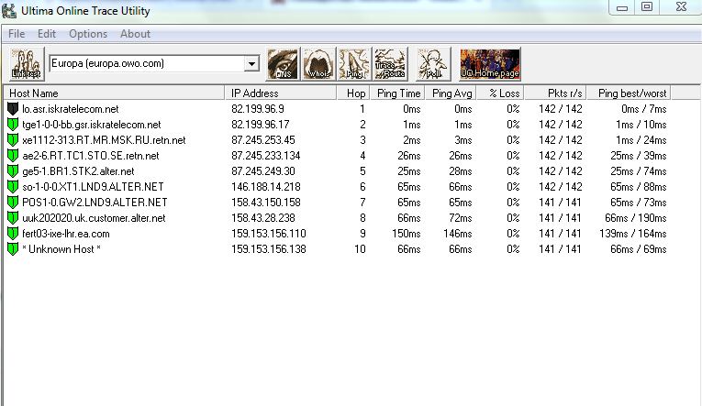The image size is (702, 406).
Task: Click the Ping best/worst column header
Action: click(x=629, y=93)
